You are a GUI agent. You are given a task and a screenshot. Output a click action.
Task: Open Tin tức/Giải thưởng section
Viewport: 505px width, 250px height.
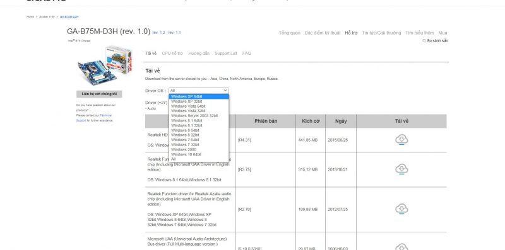coord(381,33)
